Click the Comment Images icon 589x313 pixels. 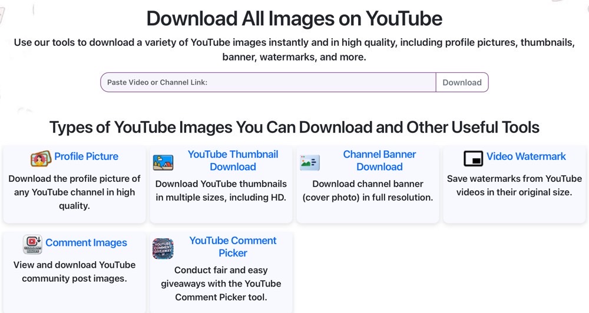tap(32, 244)
